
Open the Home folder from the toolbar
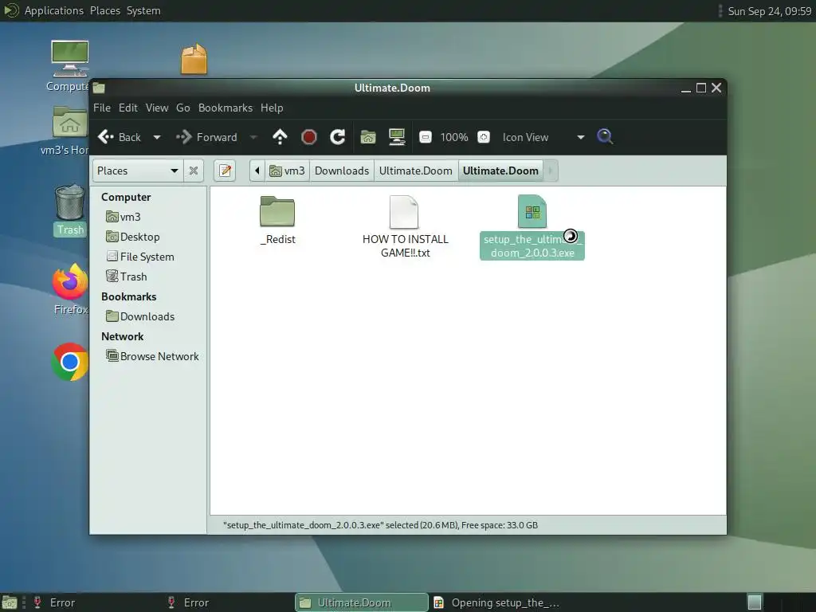[368, 137]
